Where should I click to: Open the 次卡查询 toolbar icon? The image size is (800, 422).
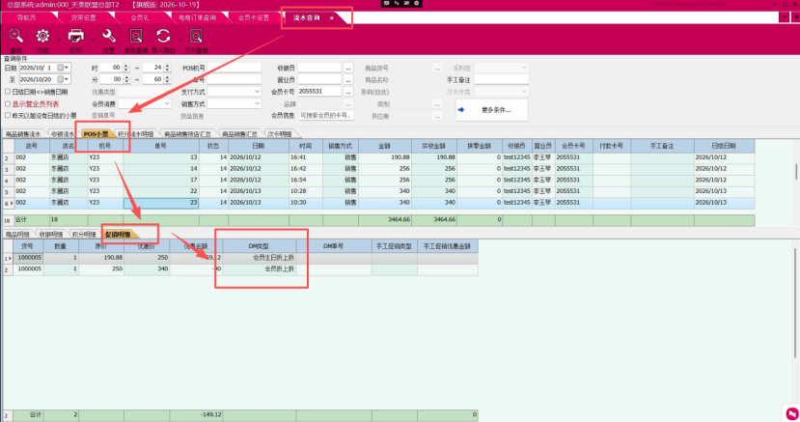coord(196,37)
